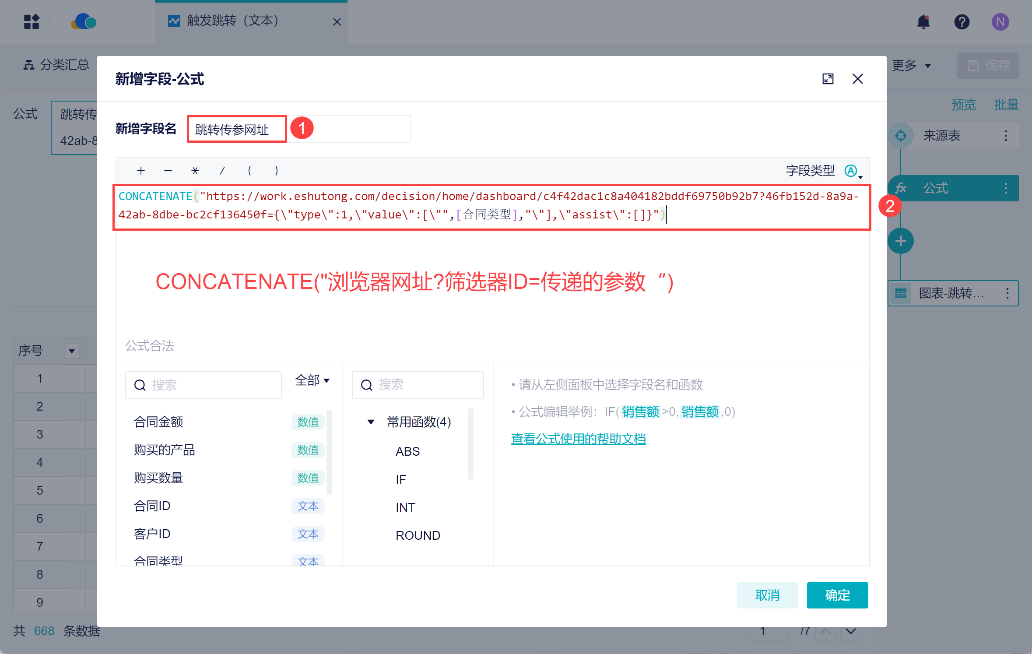
Task: Click the fullscreen expand dialog icon
Action: (828, 79)
